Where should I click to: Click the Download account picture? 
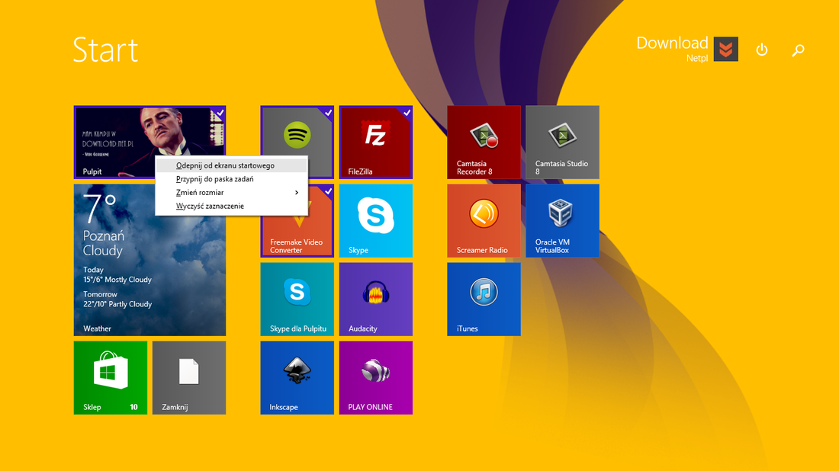tap(725, 50)
